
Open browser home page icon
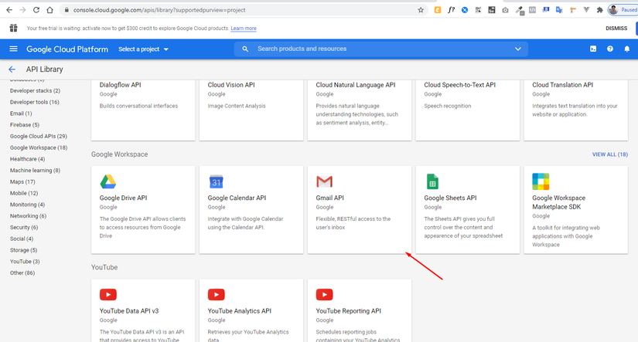(49, 10)
